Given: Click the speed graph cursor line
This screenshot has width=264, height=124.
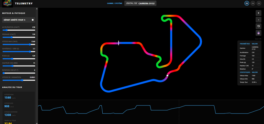Looking at the screenshot, I should point(179,112).
